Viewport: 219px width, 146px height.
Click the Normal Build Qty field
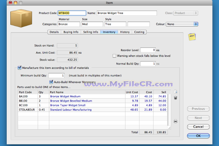click(148, 64)
